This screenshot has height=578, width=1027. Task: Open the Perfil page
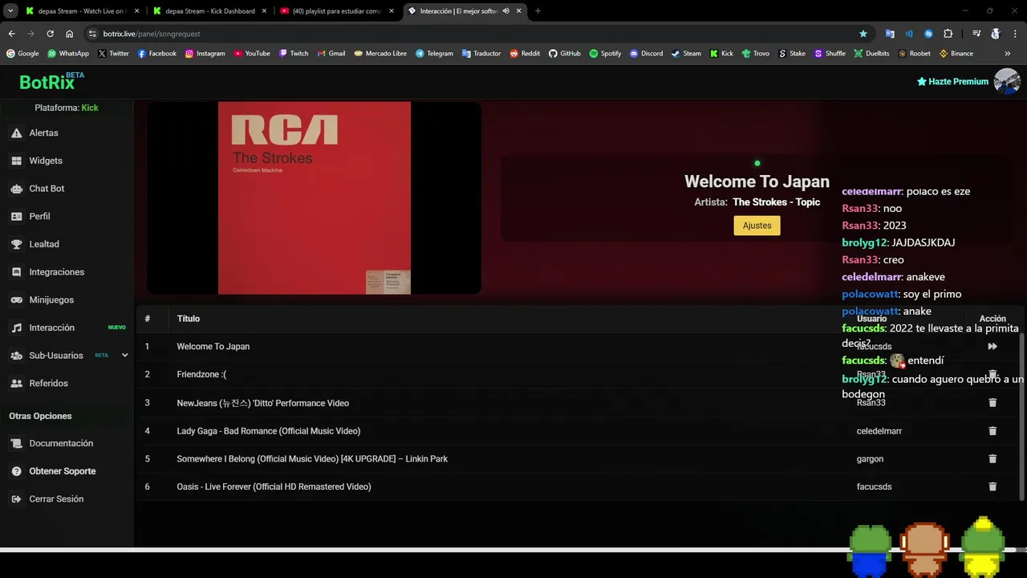39,216
